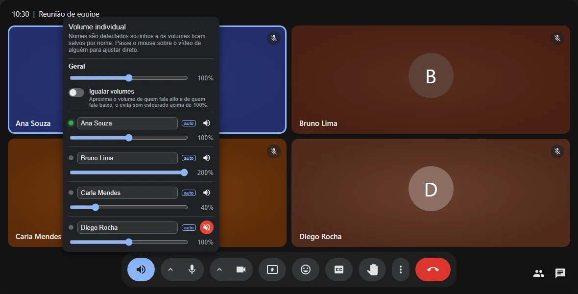
Task: Adjust Ana Souza's volume slider
Action: coord(129,138)
